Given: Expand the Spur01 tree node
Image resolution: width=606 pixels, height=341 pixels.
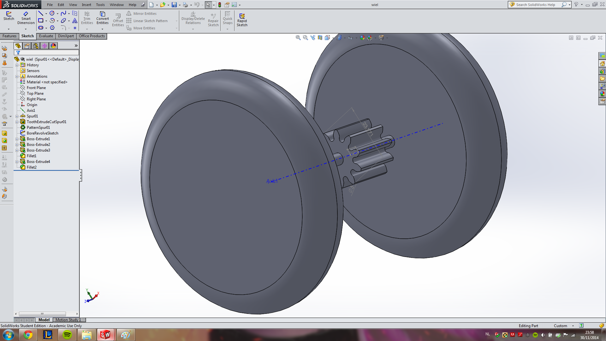Looking at the screenshot, I should [x=17, y=116].
